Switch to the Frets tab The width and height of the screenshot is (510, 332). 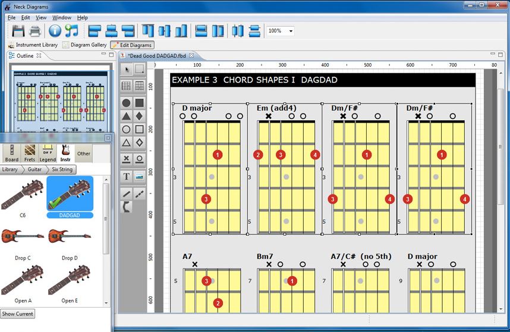coord(29,153)
